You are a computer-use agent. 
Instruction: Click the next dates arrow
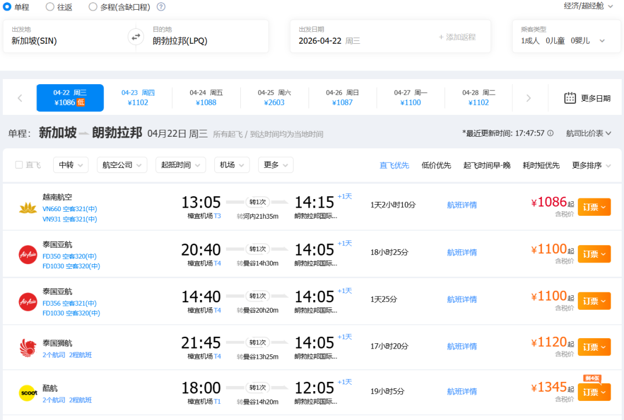528,98
